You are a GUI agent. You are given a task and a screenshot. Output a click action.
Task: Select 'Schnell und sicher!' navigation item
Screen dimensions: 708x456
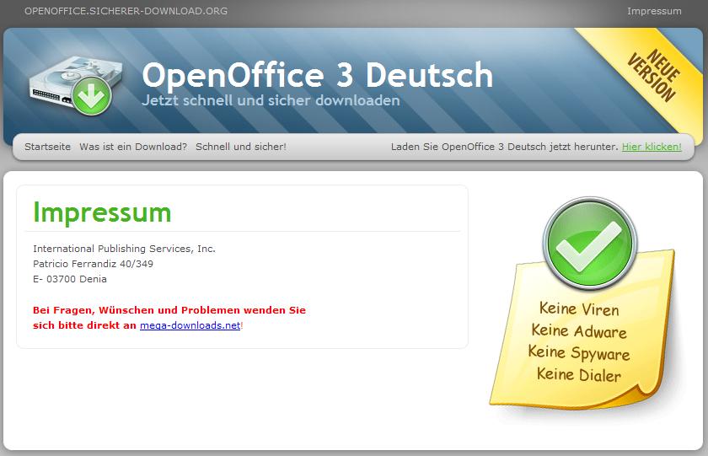(x=241, y=147)
